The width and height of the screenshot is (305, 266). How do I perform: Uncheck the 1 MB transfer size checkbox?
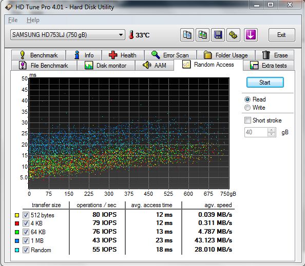pyautogui.click(x=26, y=241)
